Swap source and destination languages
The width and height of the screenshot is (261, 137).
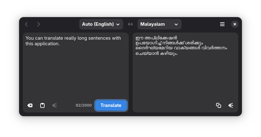point(130,24)
